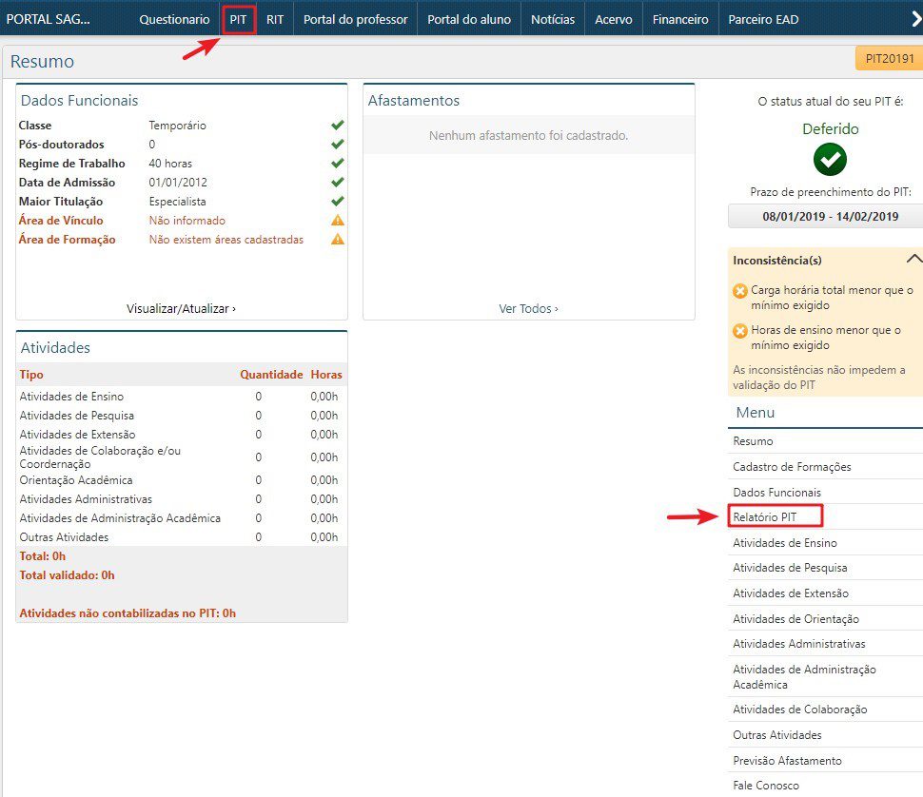Click the green check next to Maior Titulação
Viewport: 923px width, 797px height.
pos(337,202)
